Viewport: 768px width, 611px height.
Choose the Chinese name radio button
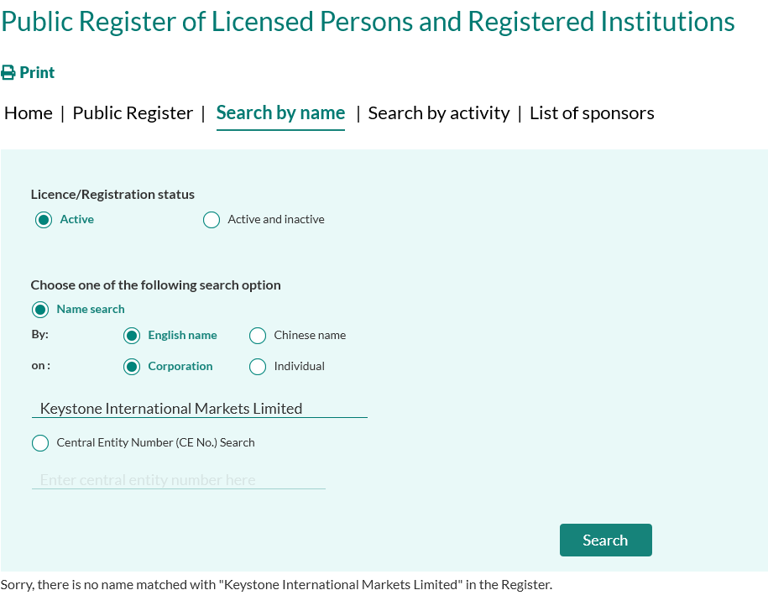[x=258, y=336]
